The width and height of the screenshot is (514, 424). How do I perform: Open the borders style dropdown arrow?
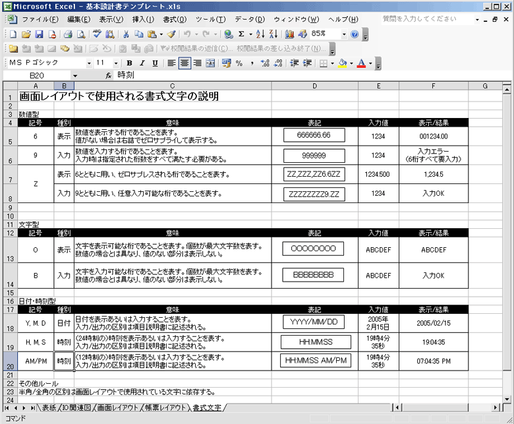(332, 63)
